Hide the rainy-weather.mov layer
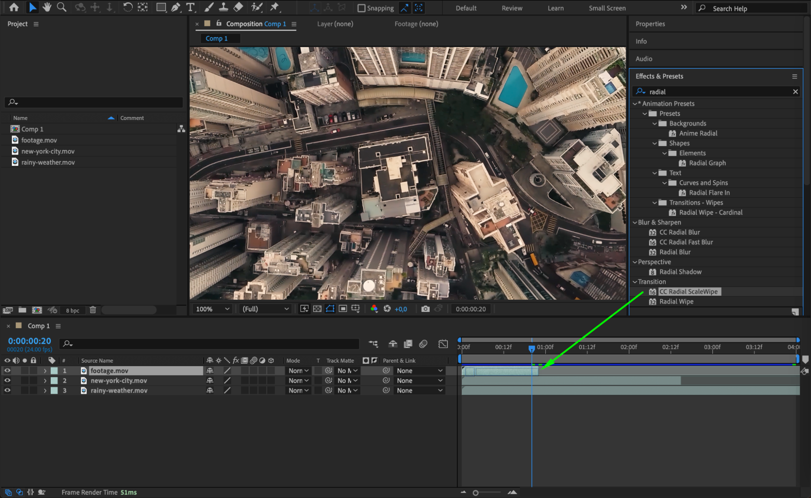 click(7, 391)
